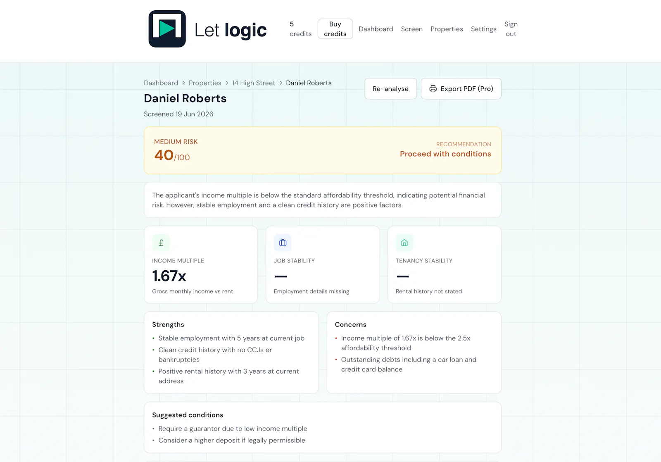The image size is (661, 462).
Task: Open the Properties nav item
Action: point(447,29)
